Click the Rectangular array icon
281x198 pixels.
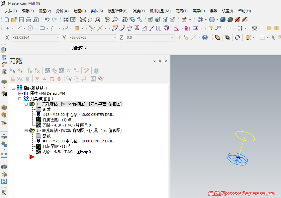(x=188, y=28)
